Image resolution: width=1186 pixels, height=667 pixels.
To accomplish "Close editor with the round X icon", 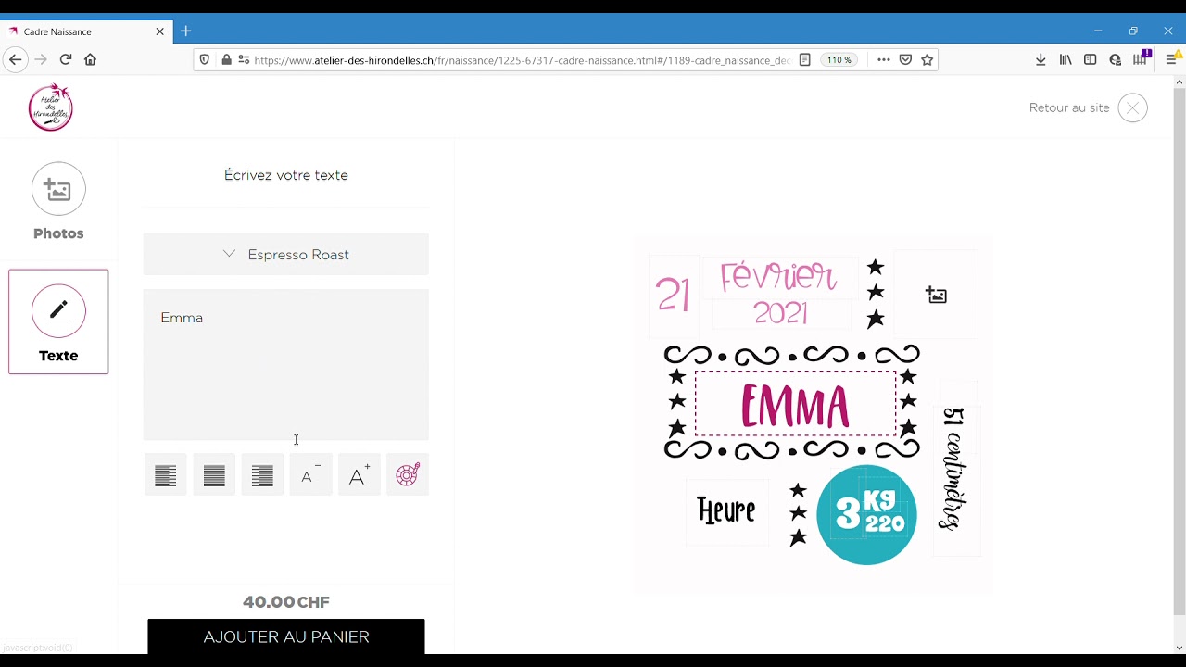I will click(x=1132, y=107).
